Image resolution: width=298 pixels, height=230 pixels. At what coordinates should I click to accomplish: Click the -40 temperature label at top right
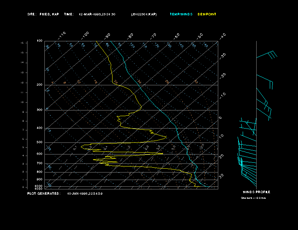point(222,36)
